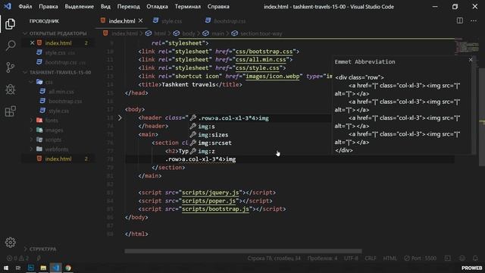Viewport: 485px width, 273px height.
Task: Expand the images folder
Action: pos(54,130)
